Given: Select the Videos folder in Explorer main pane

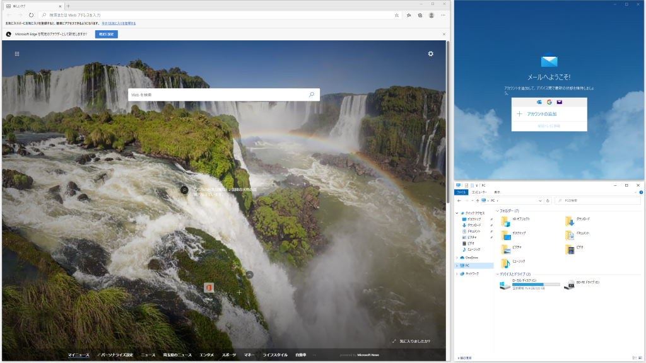Looking at the screenshot, I should [574, 250].
